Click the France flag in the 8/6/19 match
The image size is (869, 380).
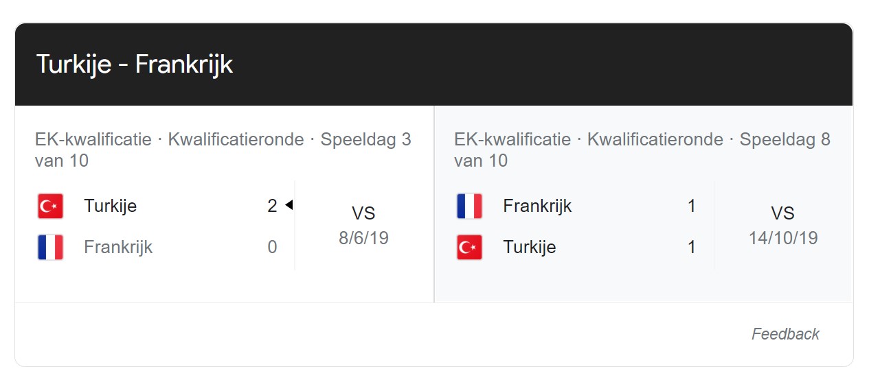pos(50,247)
